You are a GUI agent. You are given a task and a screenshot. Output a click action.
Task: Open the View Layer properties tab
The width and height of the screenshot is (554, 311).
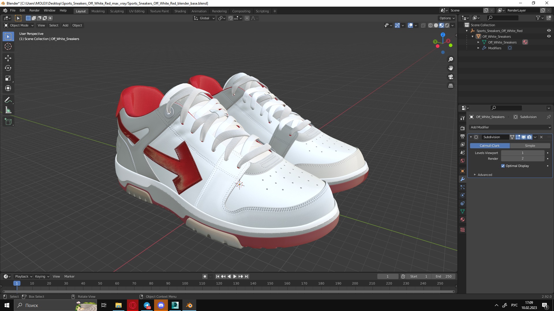[463, 144]
